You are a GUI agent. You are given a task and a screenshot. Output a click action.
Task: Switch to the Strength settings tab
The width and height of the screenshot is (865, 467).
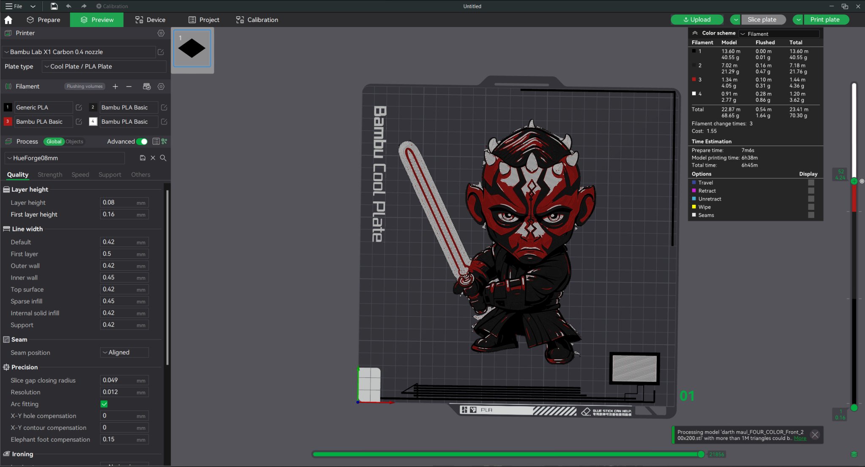pyautogui.click(x=50, y=174)
